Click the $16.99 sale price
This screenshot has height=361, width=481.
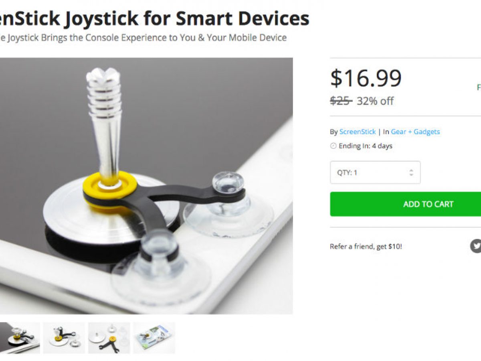[x=366, y=78]
